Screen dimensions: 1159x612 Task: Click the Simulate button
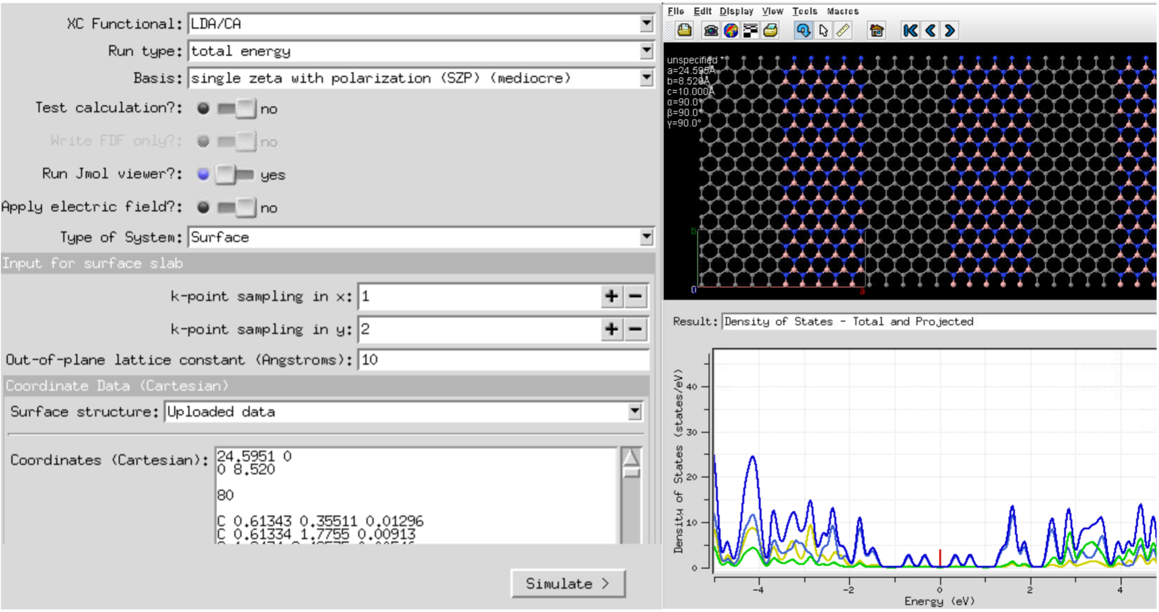click(x=568, y=584)
